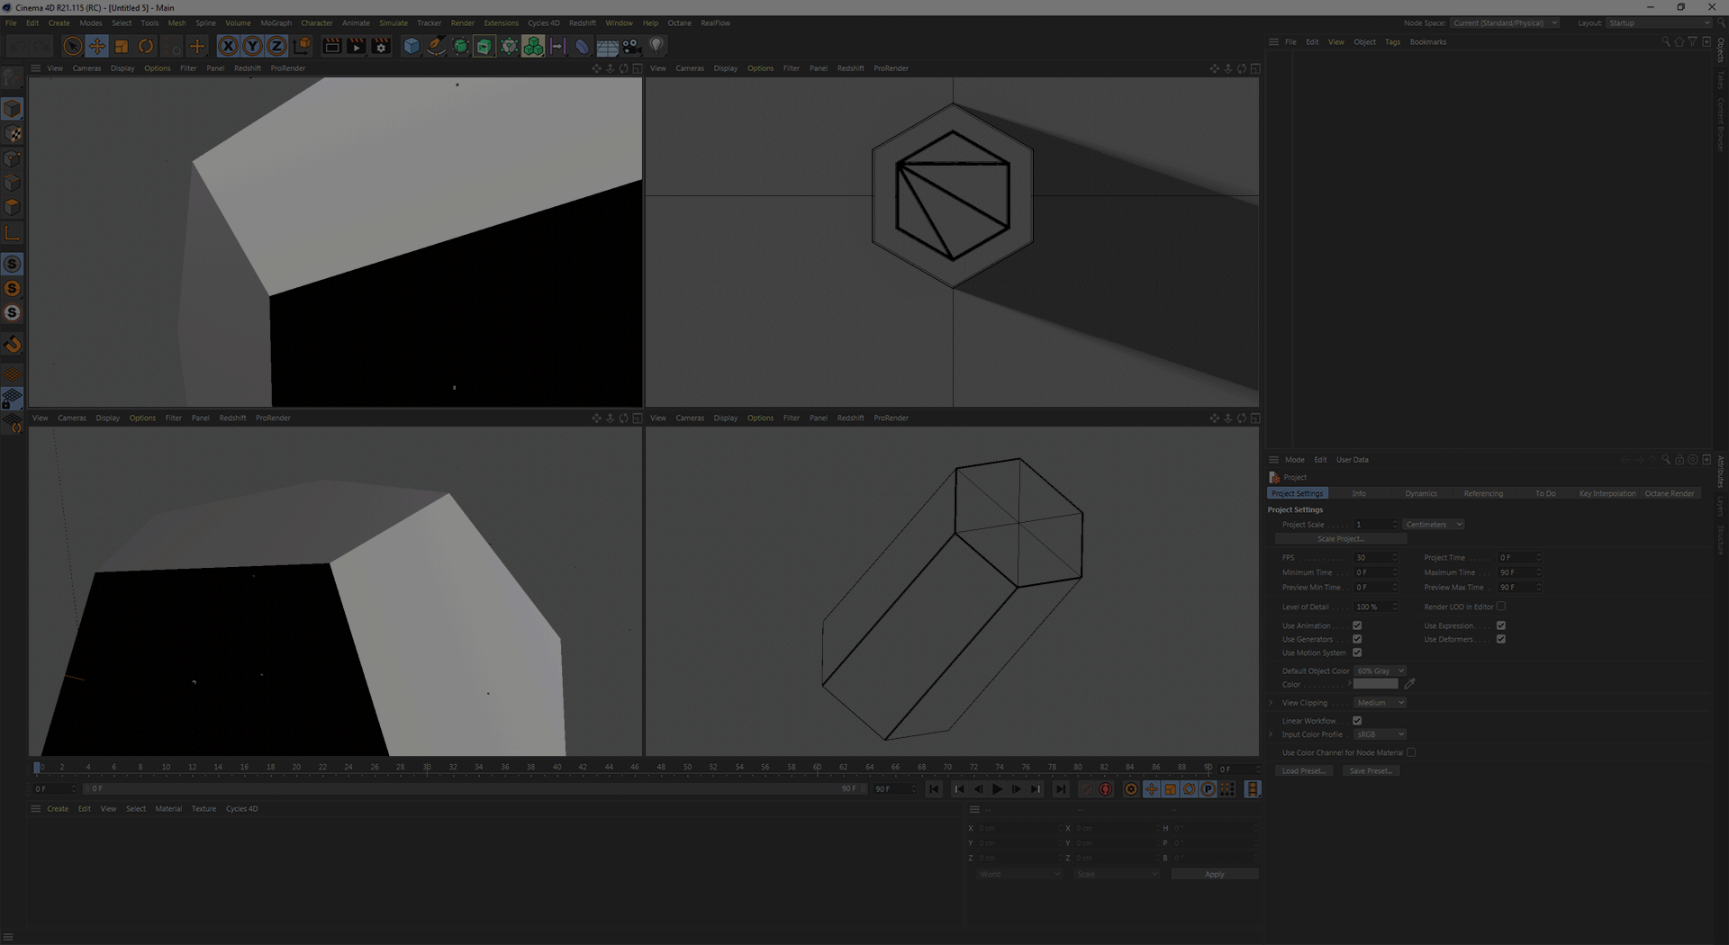Screen dimensions: 1729x945
Task: Open Edit Render Settings clapperboard icon
Action: [x=381, y=46]
